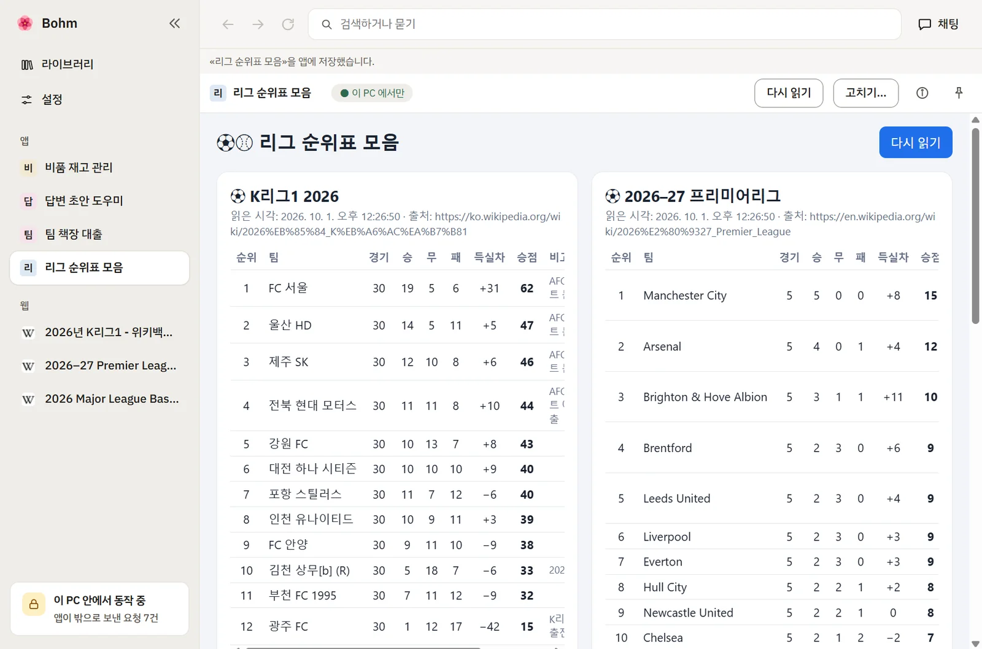Click the outlined 다시 읽기 header button
Screen dimensions: 982x649
coord(789,93)
